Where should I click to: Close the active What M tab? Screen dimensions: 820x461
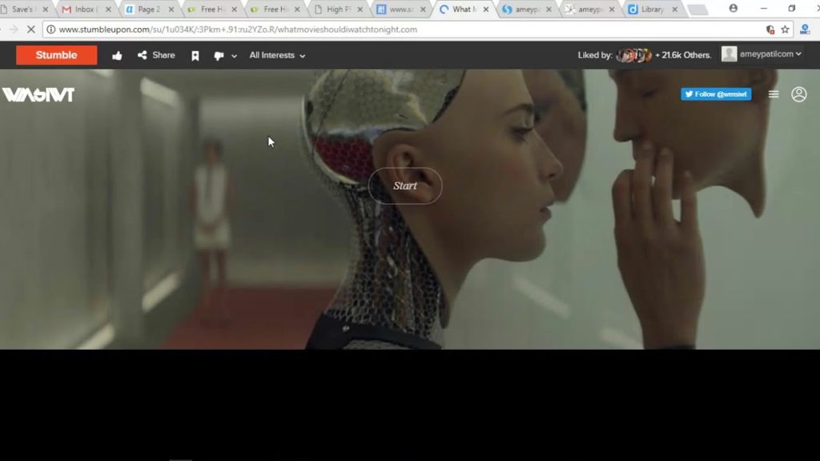tap(486, 10)
